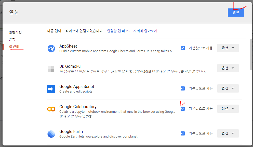253x147 pixels.
Task: Select the Google Colaboratory title text
Action: coord(78,107)
